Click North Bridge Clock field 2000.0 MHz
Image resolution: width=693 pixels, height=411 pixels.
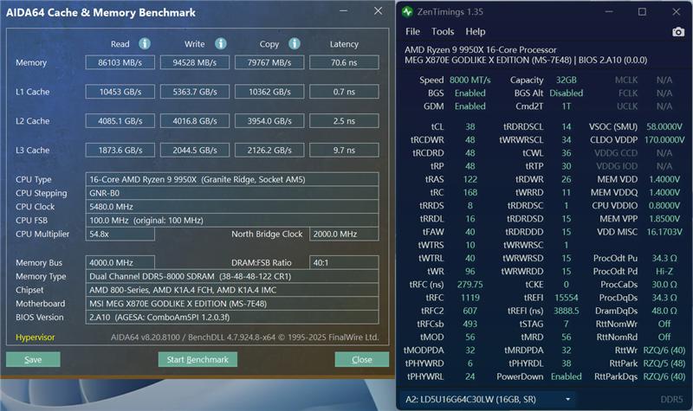point(344,234)
